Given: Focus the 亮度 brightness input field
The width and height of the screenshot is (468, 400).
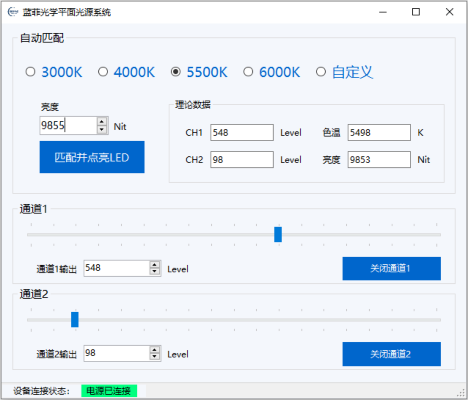Looking at the screenshot, I should coord(68,126).
